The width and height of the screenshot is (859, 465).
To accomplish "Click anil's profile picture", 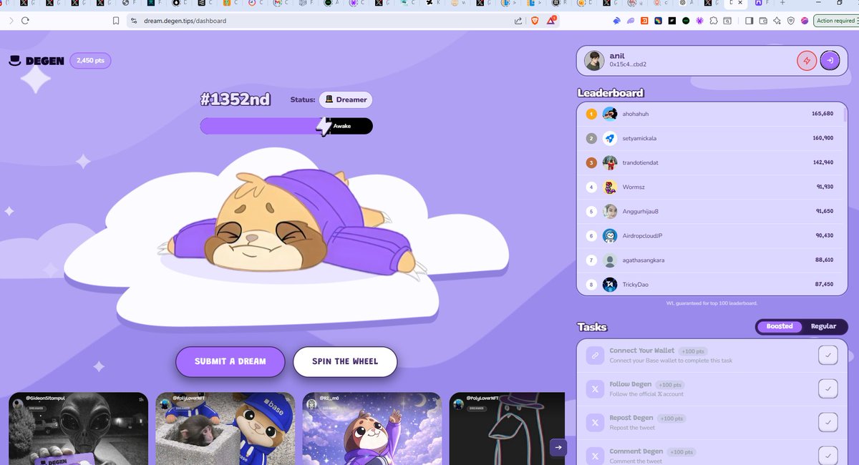I will click(x=594, y=61).
